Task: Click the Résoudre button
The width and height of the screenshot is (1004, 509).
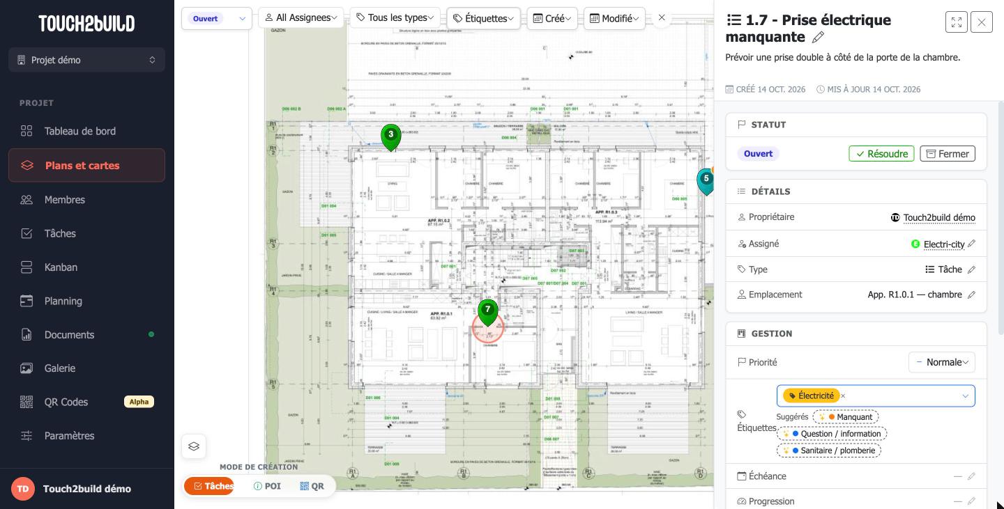Action: click(881, 154)
